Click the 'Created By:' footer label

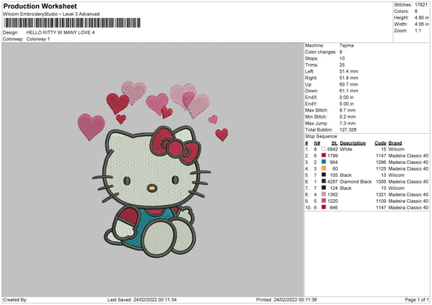(x=15, y=299)
